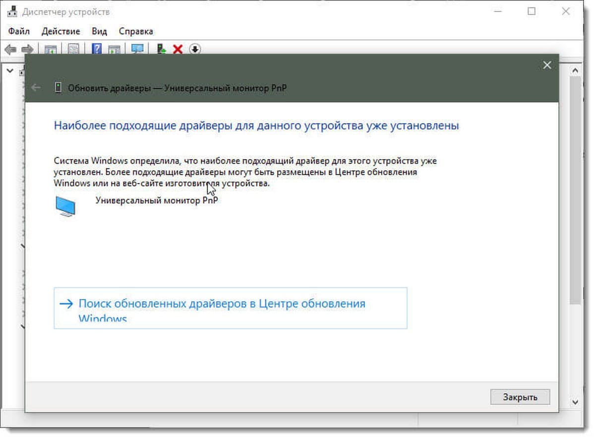Open the Действие menu
595x439 pixels.
click(x=60, y=31)
